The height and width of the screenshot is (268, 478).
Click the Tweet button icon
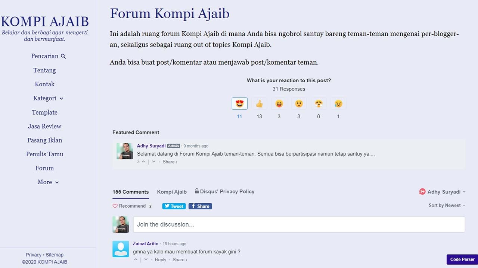coord(174,206)
